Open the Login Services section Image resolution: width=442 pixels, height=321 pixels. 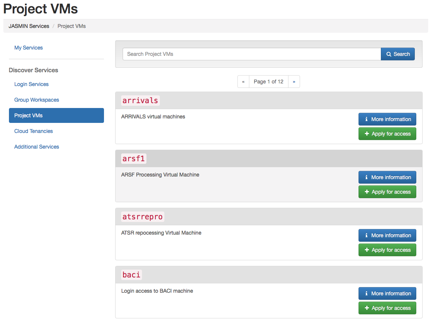31,84
